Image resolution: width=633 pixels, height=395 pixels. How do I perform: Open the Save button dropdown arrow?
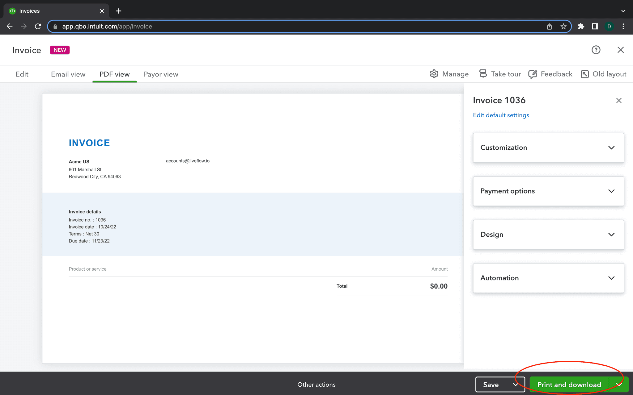[515, 385]
